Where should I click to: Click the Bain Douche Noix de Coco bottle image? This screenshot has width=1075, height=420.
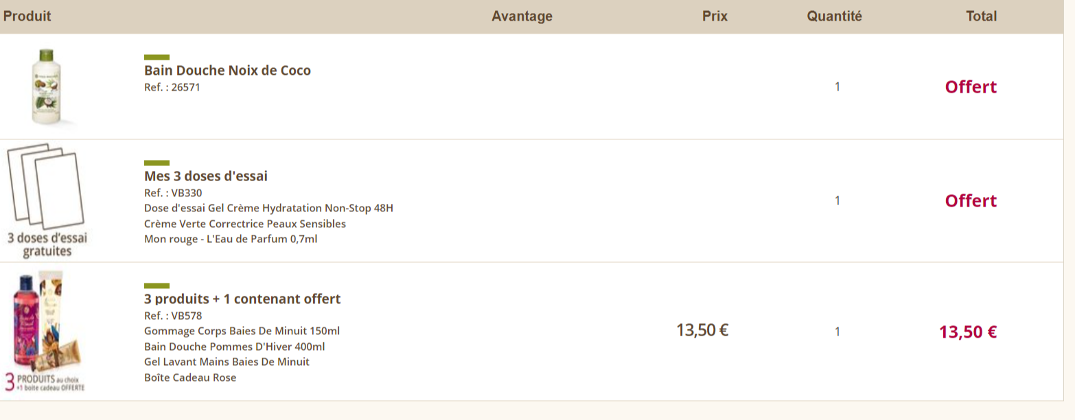tap(47, 87)
